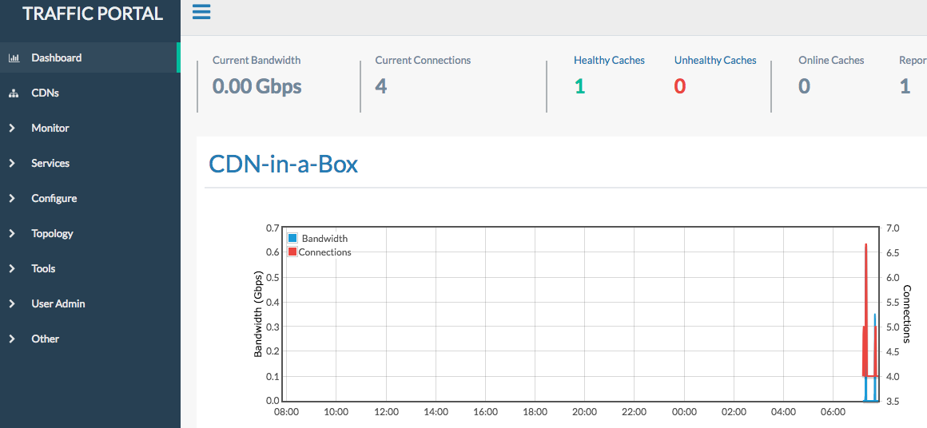Click the Current Bandwidth label

click(x=257, y=60)
